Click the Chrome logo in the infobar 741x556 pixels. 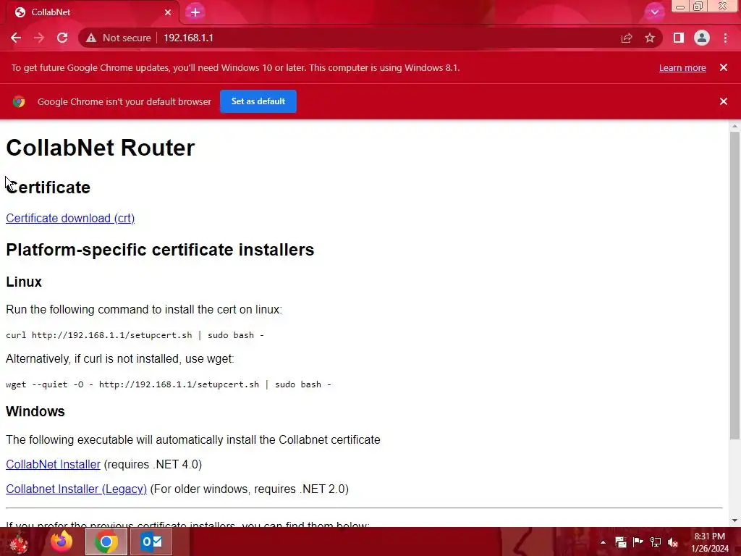click(x=19, y=101)
